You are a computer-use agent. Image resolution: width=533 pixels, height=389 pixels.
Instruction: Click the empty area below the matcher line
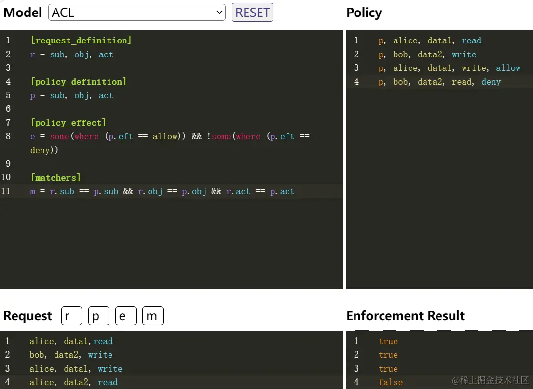point(171,243)
